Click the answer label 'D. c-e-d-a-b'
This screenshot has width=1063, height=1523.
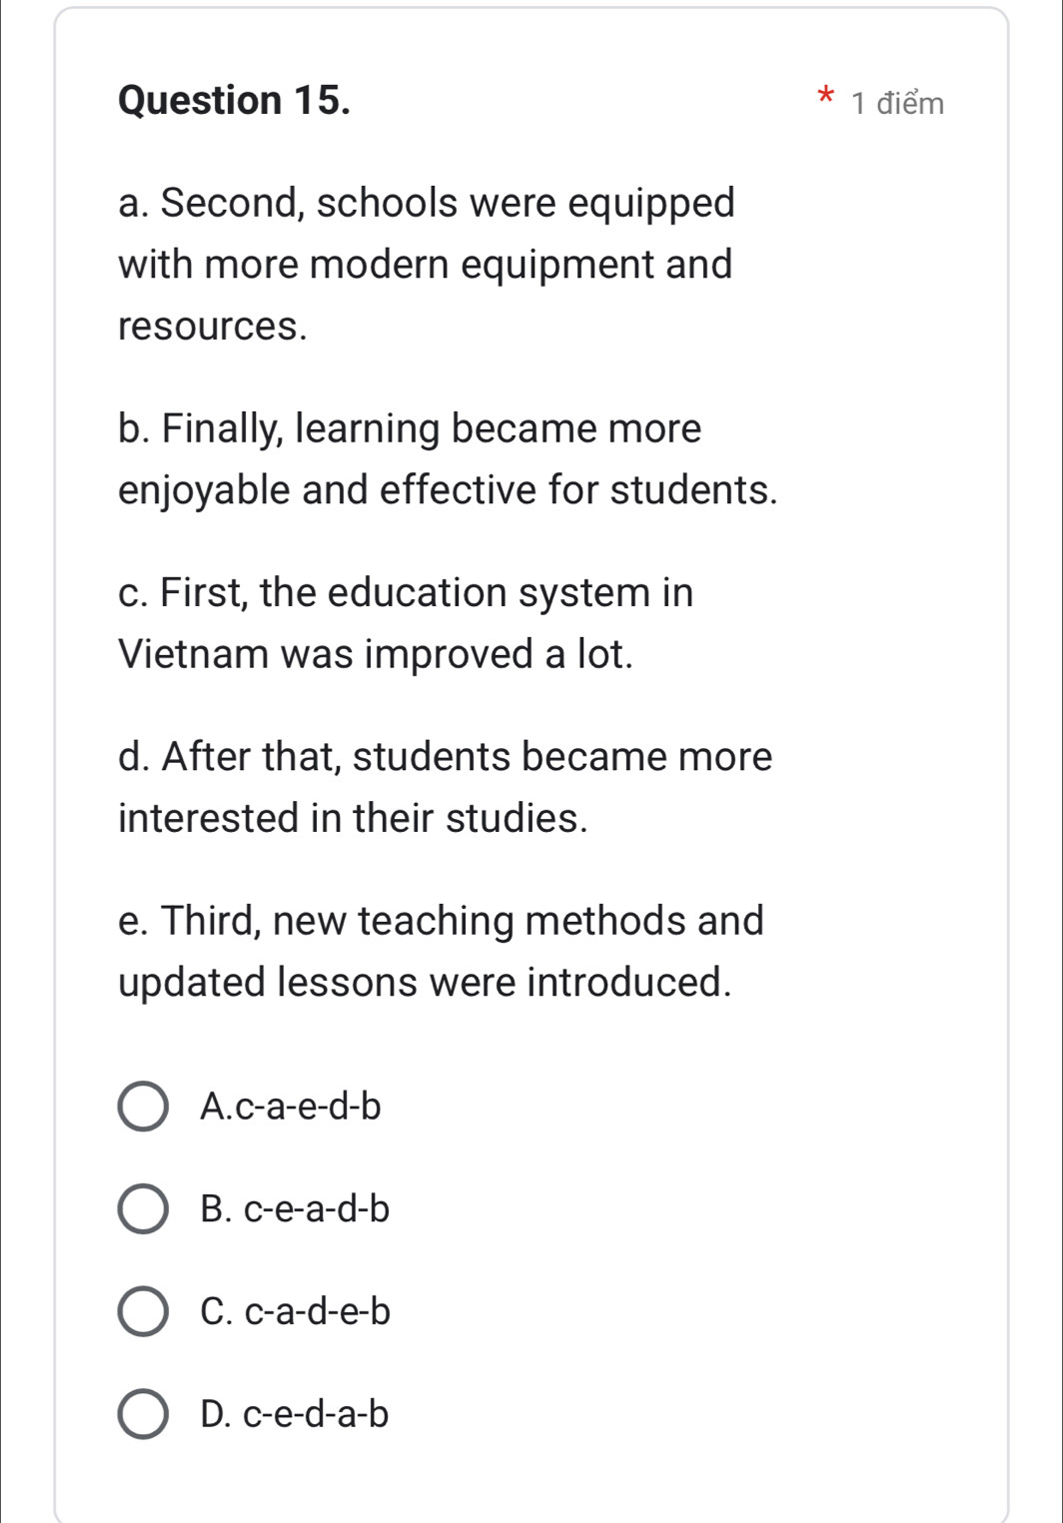(295, 1414)
